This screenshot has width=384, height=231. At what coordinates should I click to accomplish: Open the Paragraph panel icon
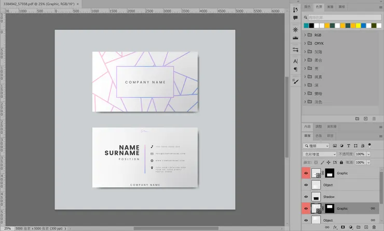(x=295, y=69)
